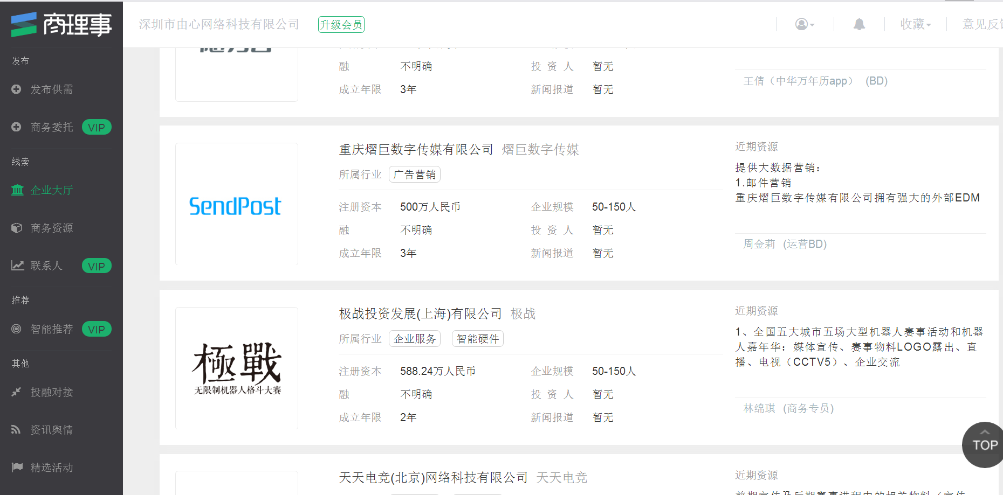The image size is (1003, 495).
Task: Open 发布供需 in sidebar
Action: (x=52, y=89)
